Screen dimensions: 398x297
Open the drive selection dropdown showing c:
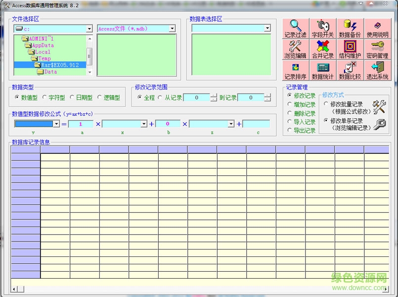pos(90,28)
